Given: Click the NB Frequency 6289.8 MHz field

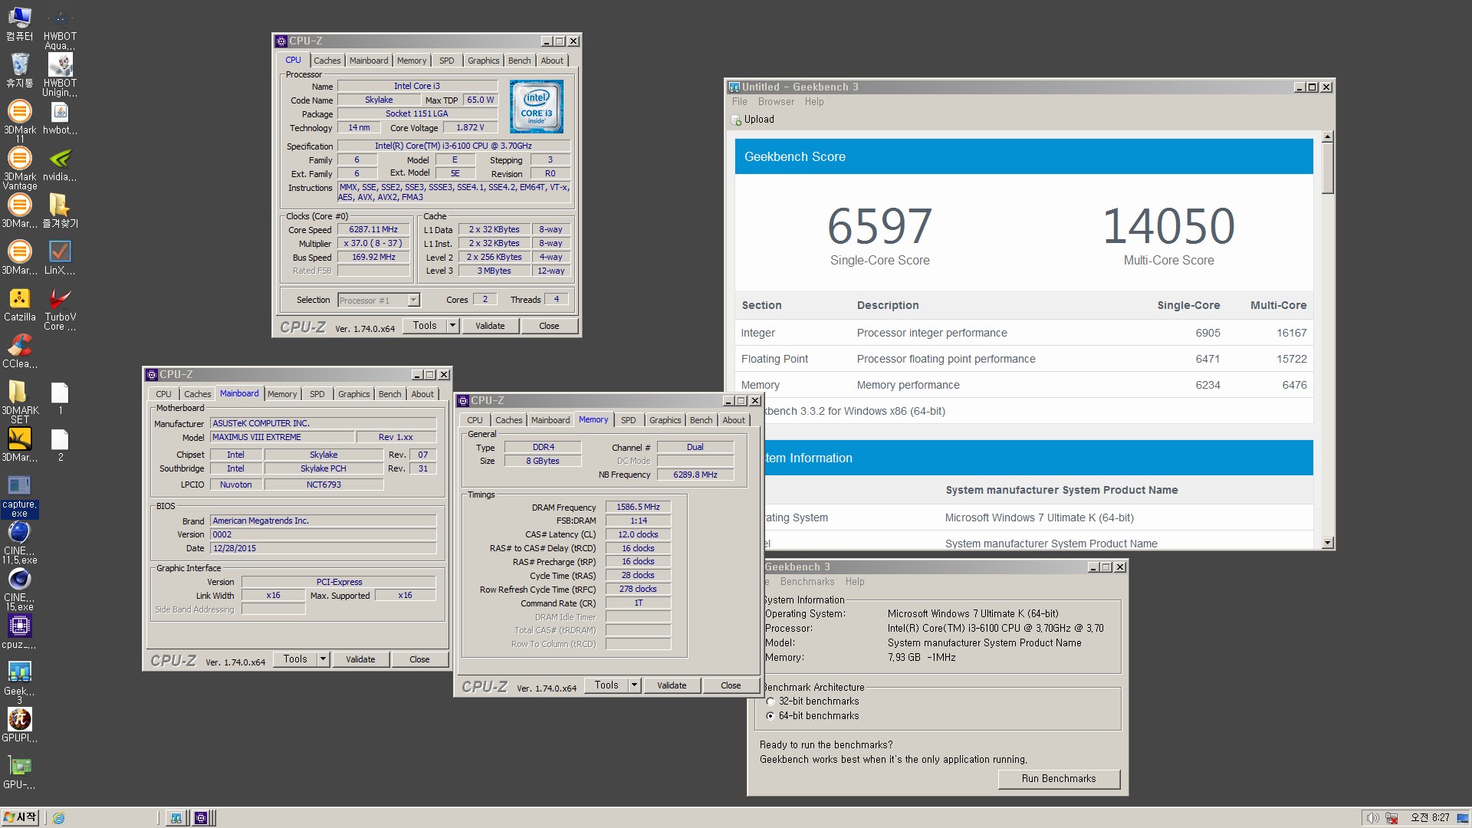Looking at the screenshot, I should tap(695, 475).
